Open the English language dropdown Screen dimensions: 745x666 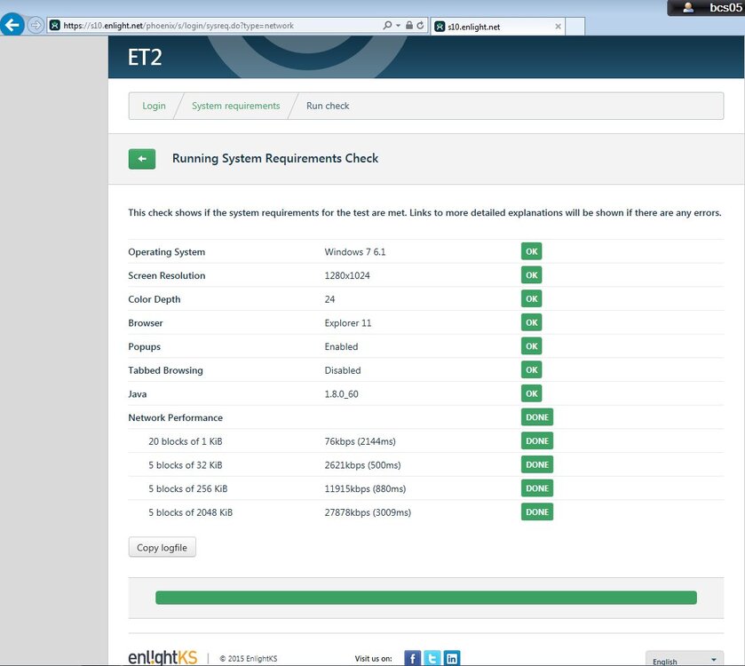(685, 659)
